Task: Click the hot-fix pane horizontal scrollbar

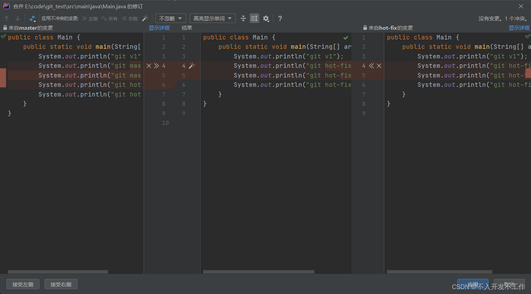Action: (440, 272)
